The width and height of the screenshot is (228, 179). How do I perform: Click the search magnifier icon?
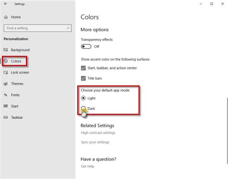click(x=68, y=28)
